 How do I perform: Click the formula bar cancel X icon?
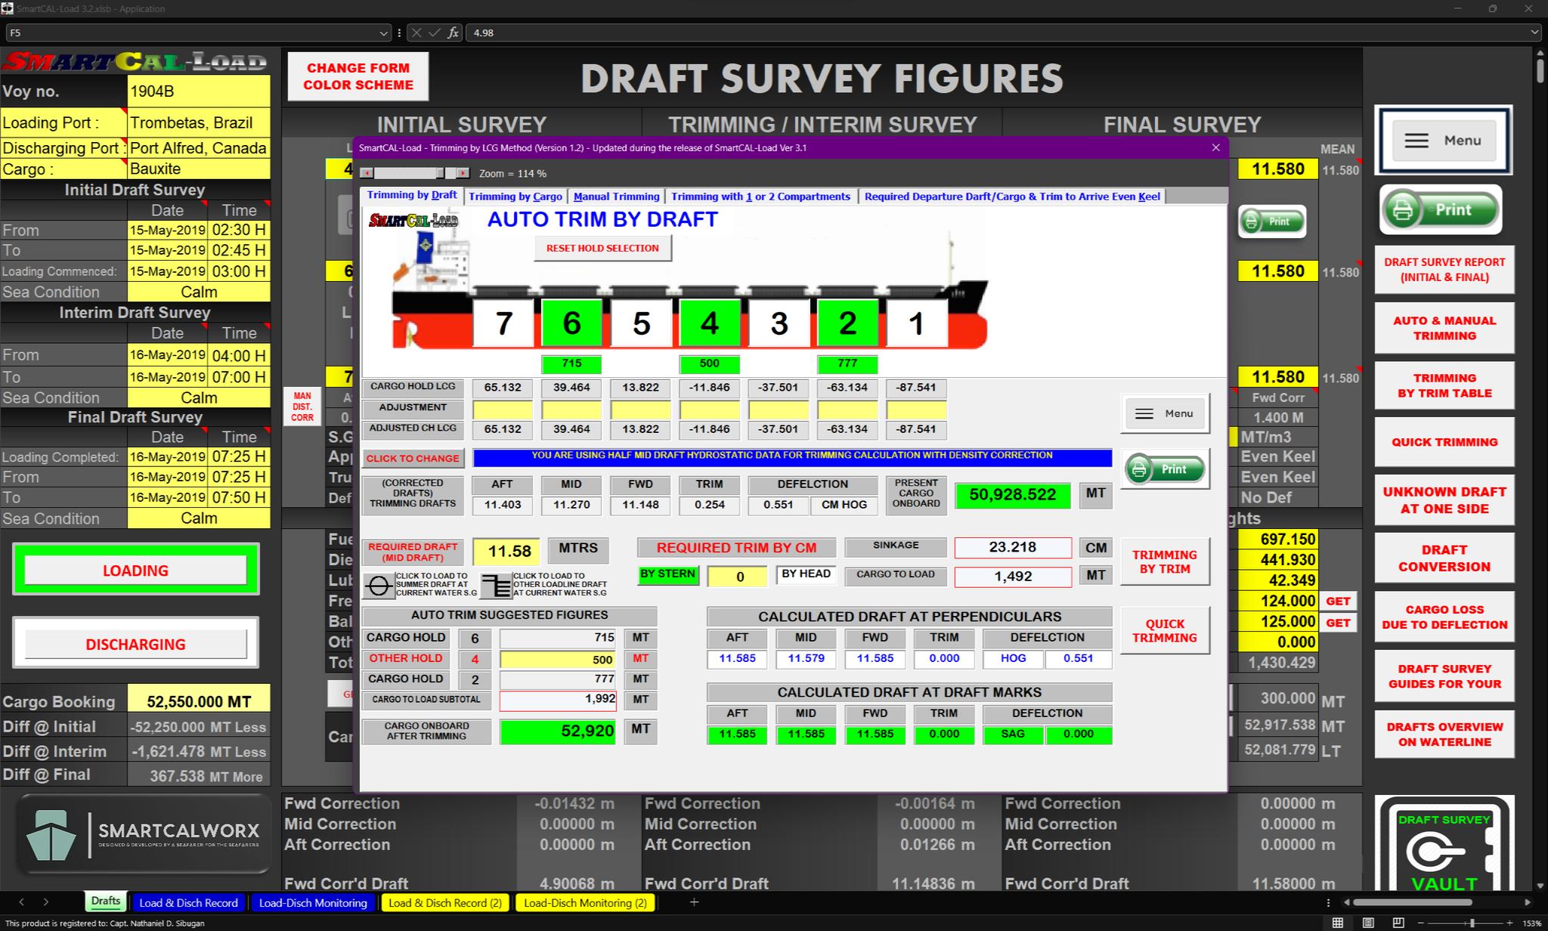click(416, 32)
